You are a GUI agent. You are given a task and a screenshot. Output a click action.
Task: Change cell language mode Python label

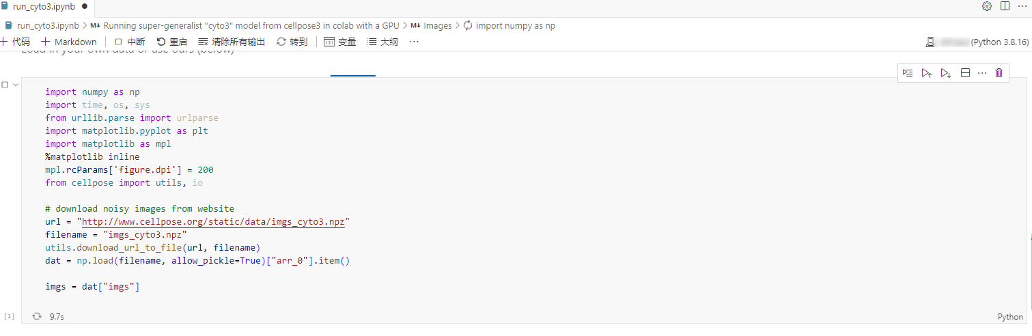(1010, 317)
